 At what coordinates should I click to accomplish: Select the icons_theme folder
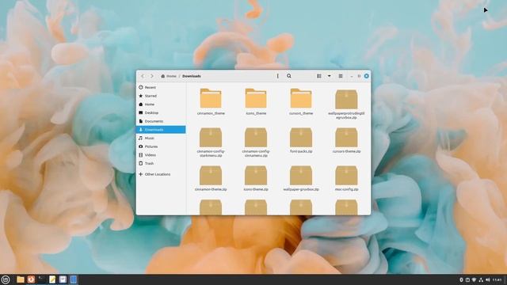(256, 101)
